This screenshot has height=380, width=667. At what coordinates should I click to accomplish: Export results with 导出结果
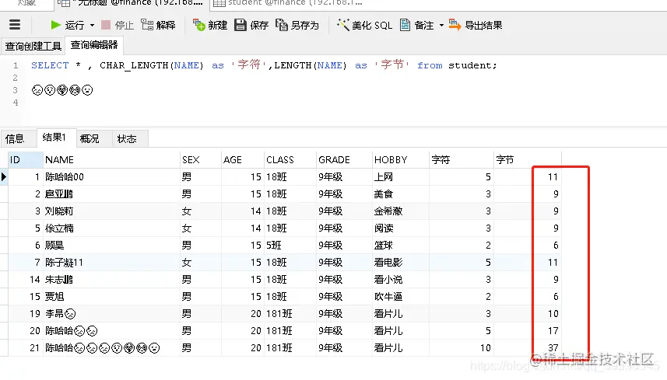[476, 25]
